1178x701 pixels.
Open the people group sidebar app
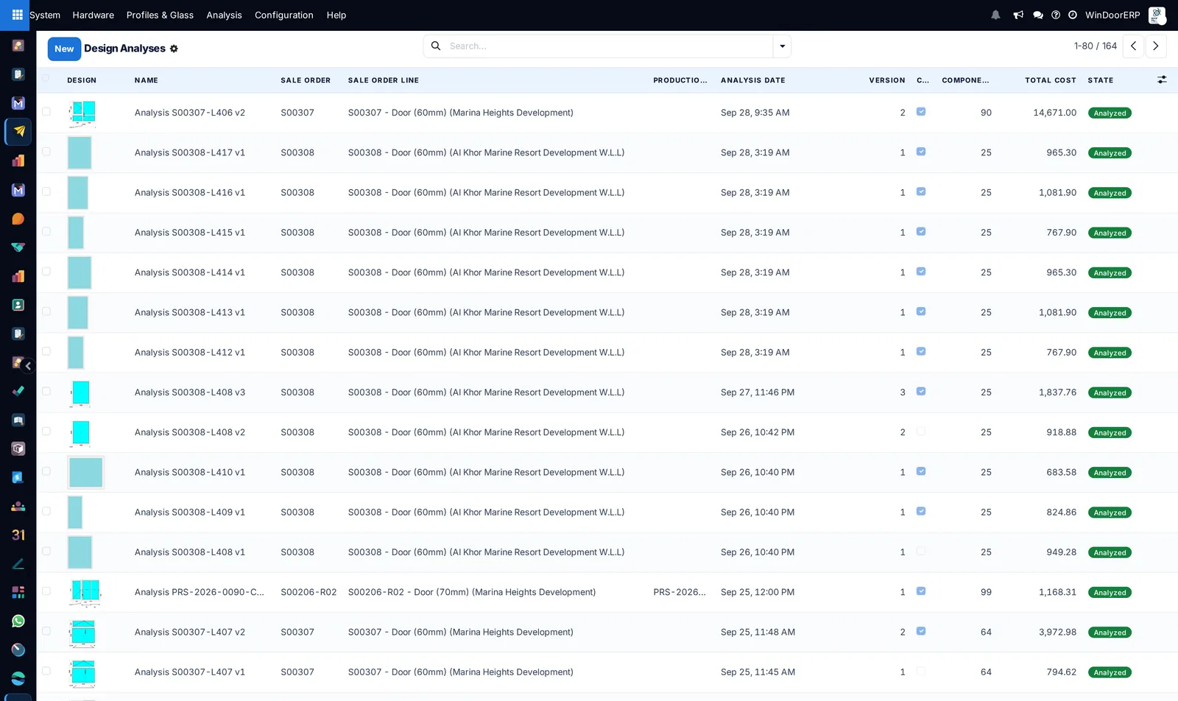(x=18, y=506)
